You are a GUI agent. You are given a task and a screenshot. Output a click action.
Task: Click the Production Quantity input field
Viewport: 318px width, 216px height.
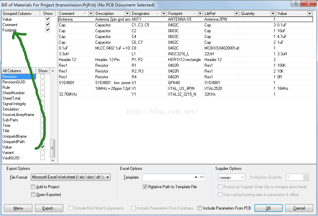point(295,177)
